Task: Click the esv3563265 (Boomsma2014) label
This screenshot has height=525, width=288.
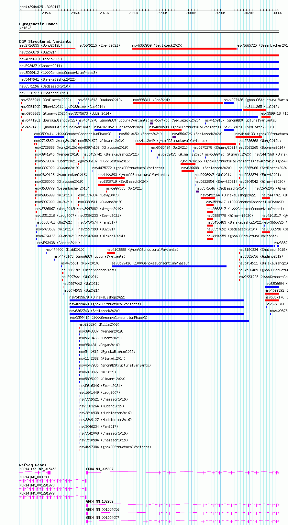Action: 262,148
